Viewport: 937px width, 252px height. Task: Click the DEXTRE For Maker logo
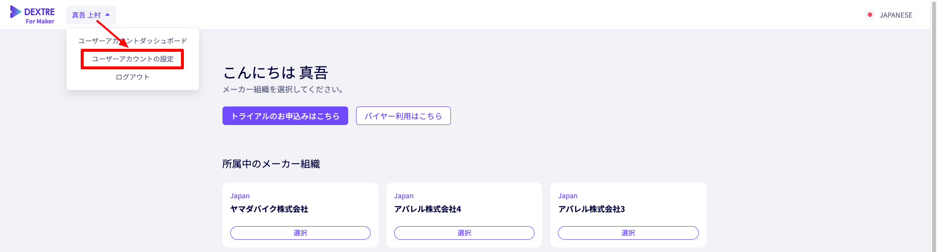[x=32, y=15]
